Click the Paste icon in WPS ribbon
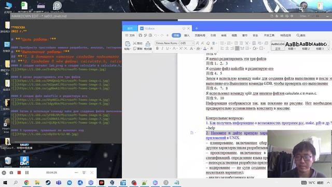Screen dimensions: 332x187 pyautogui.click(x=128, y=44)
